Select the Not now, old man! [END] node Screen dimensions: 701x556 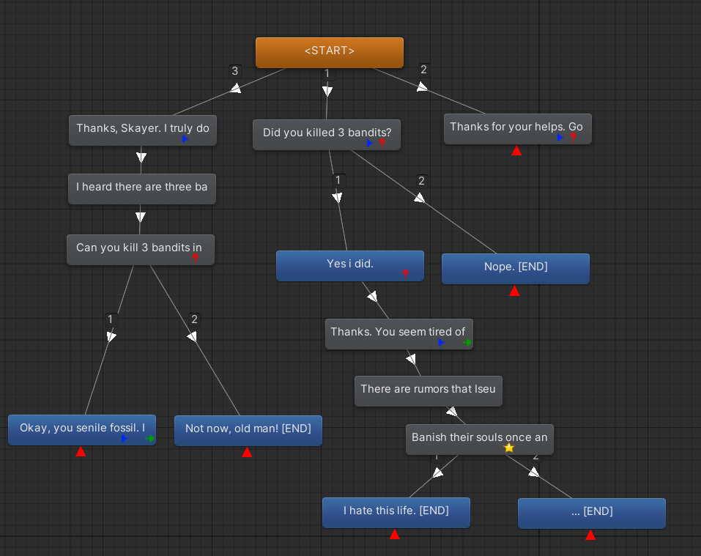tap(248, 429)
